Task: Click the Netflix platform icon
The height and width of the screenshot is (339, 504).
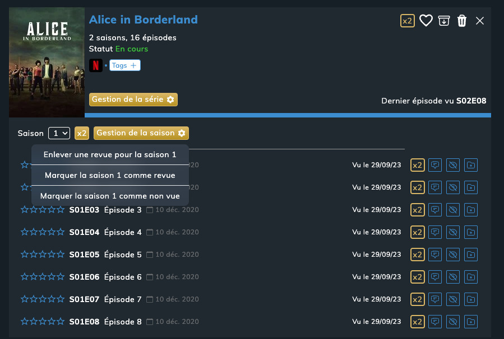Action: 96,65
